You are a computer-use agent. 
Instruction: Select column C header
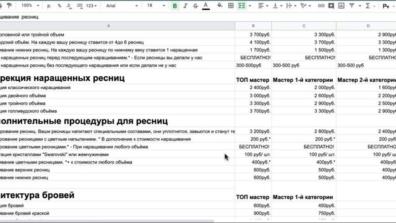pyautogui.click(x=304, y=26)
